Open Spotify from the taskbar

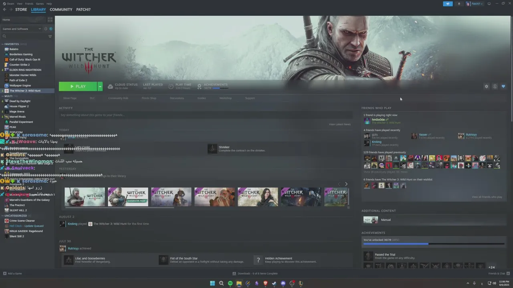point(230,283)
